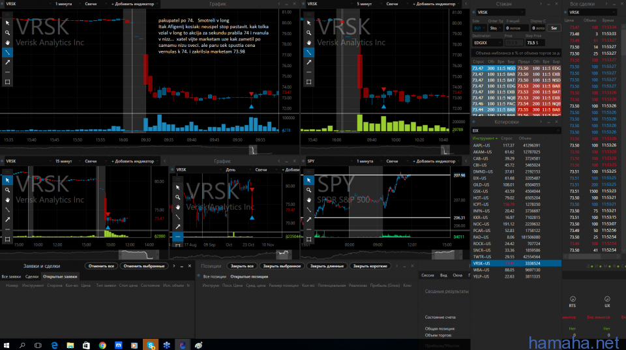Screen dimensions: 626x350
Task: Select zoom magnifier tool in VRSK 1 минута chart
Action: coord(8,33)
